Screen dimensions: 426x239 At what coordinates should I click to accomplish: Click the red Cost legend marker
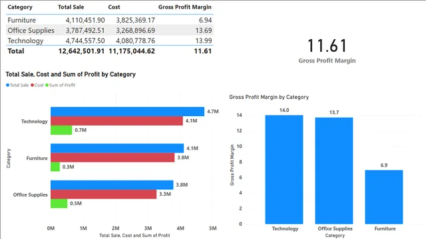point(33,85)
